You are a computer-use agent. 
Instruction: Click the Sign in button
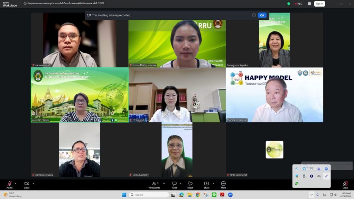(x=319, y=4)
